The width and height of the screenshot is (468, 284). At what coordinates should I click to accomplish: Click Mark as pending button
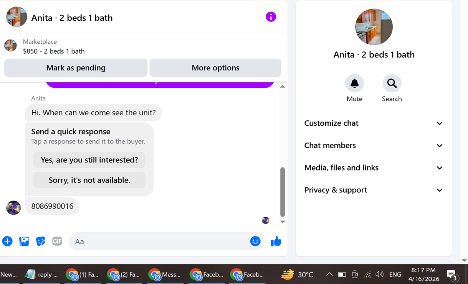tap(76, 68)
